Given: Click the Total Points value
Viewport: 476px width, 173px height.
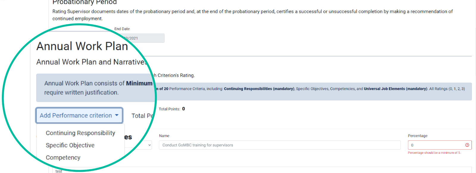Looking at the screenshot, I should click(184, 109).
